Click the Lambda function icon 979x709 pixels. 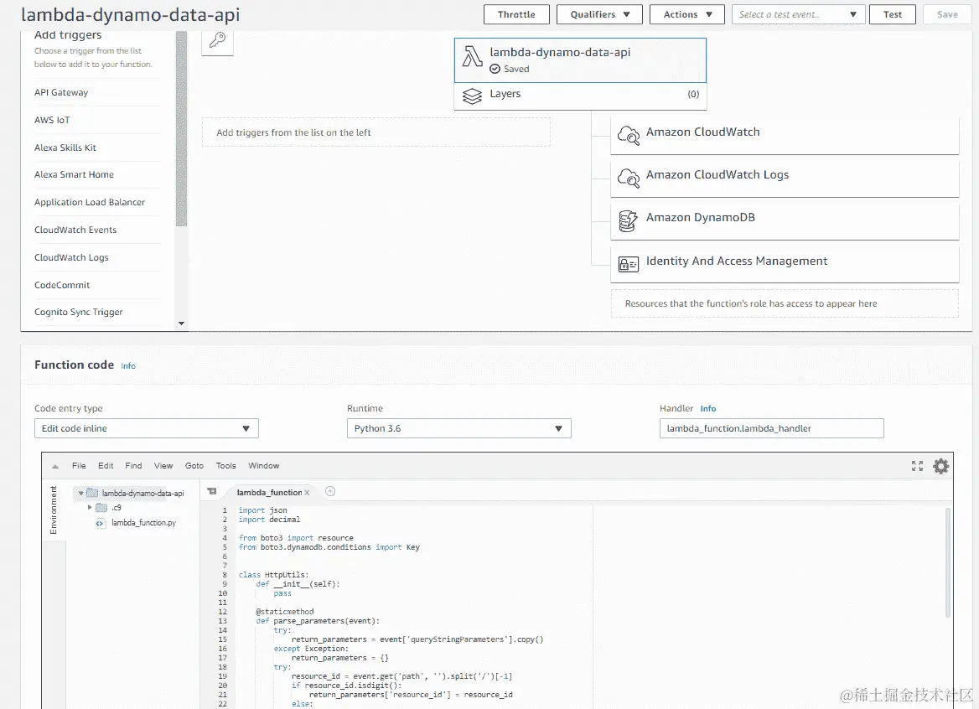(x=473, y=56)
